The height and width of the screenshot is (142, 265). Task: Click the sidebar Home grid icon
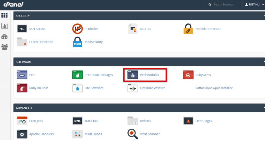click(4, 15)
